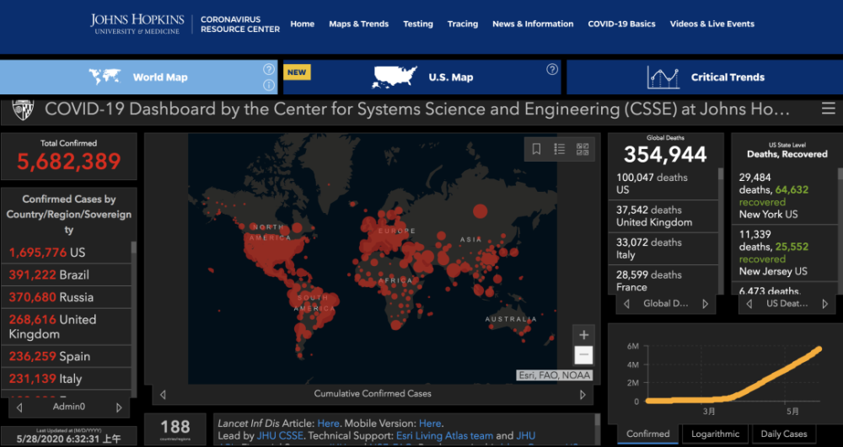Click the 28,599 deaths France entry
Image resolution: width=843 pixels, height=447 pixels.
pos(663,279)
